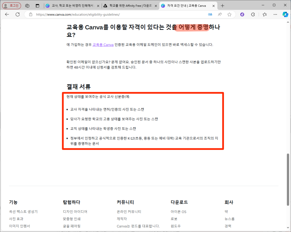Click the 다운로드 footer heading
The width and height of the screenshot is (291, 232).
pyautogui.click(x=179, y=202)
